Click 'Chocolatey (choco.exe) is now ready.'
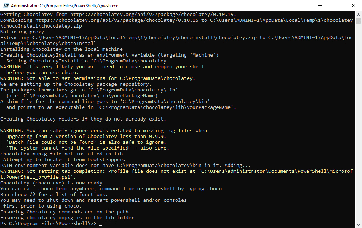Viewport: 362px width, 228px height. coord(53,183)
